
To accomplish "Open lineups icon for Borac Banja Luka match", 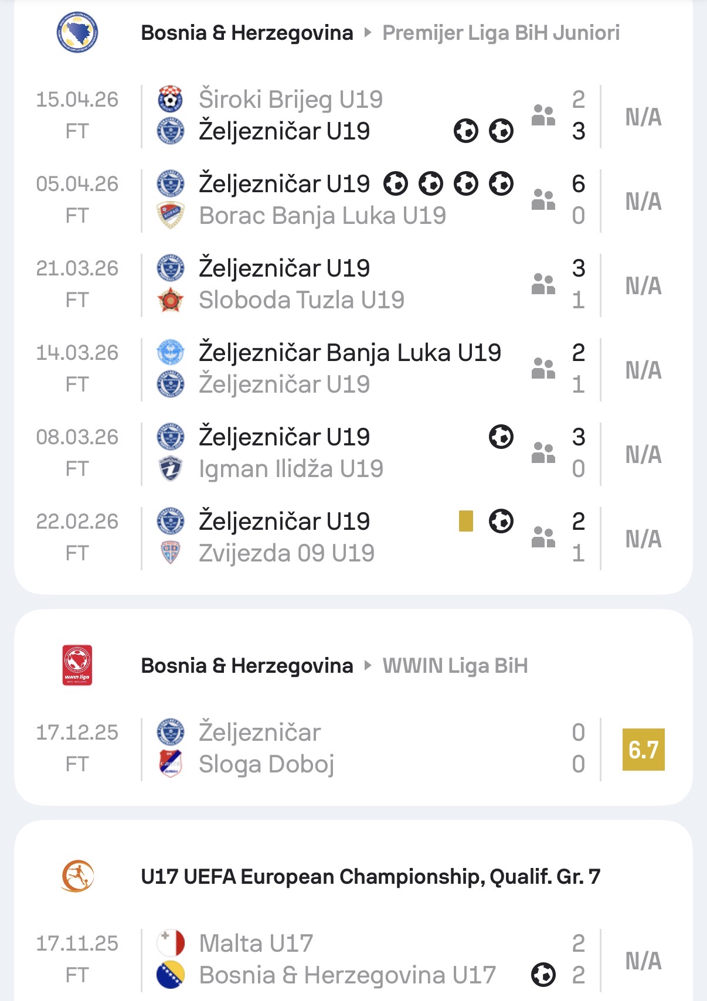I will [x=543, y=200].
